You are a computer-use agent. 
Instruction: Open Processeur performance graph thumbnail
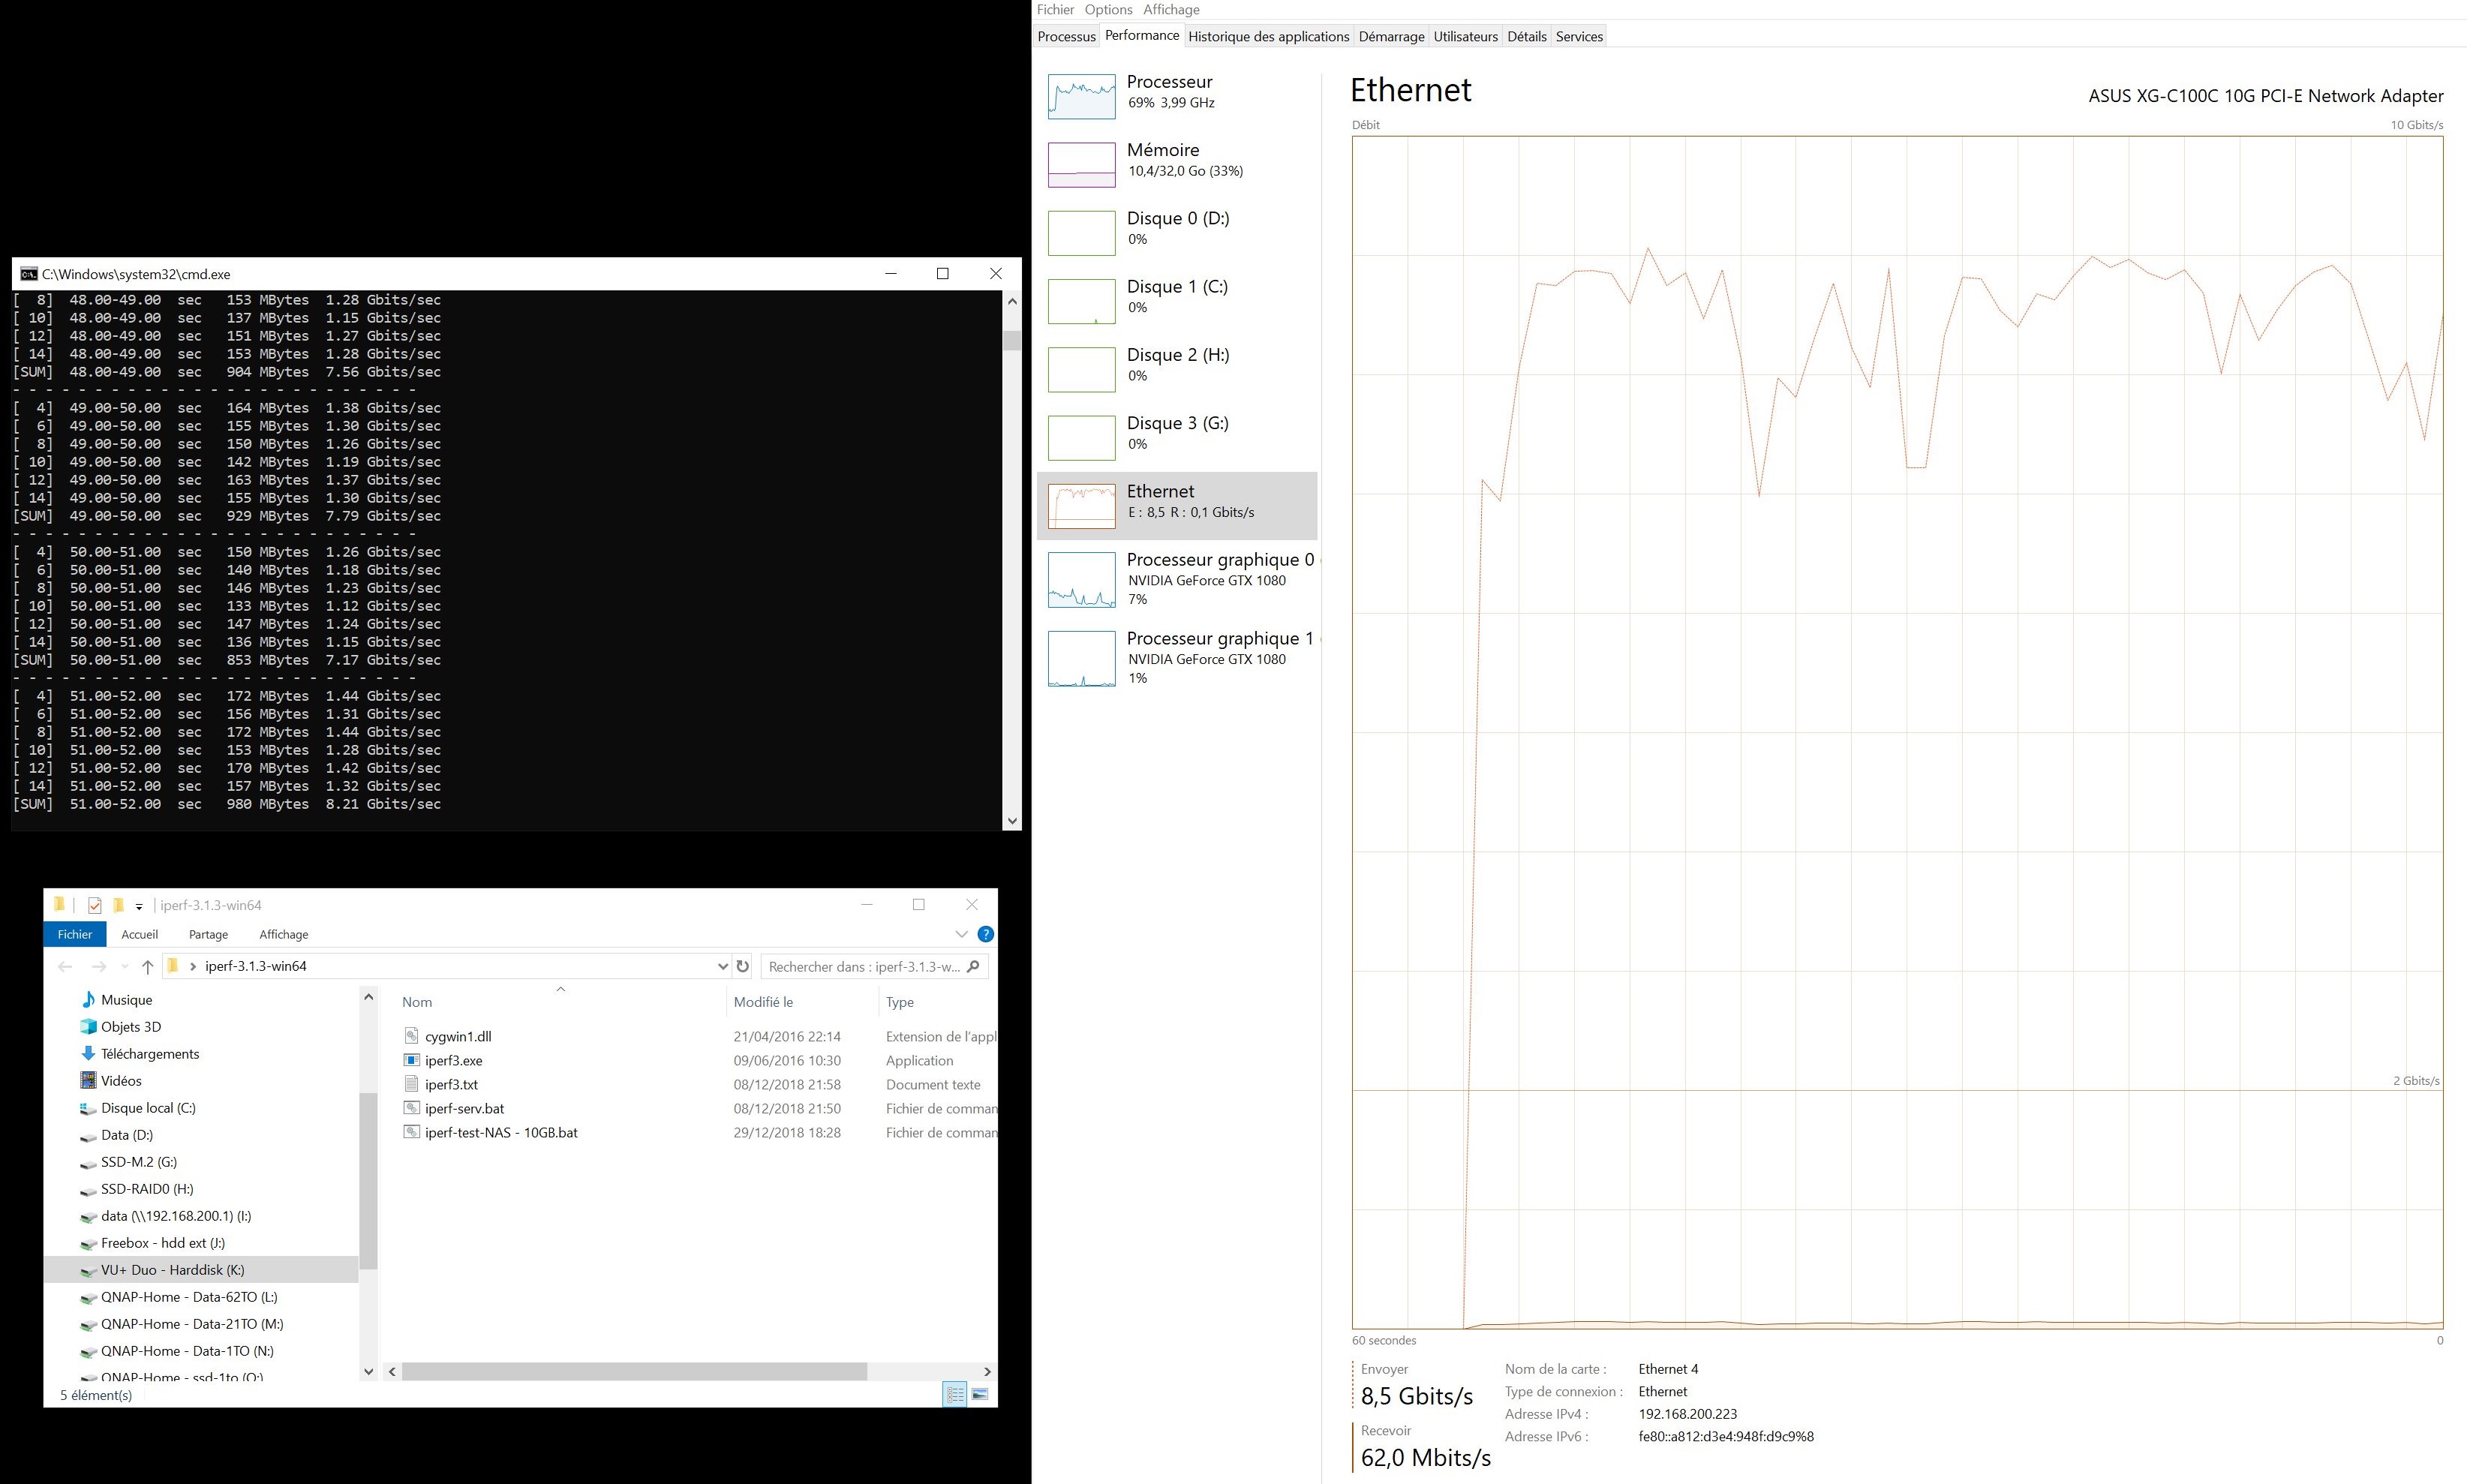point(1081,96)
